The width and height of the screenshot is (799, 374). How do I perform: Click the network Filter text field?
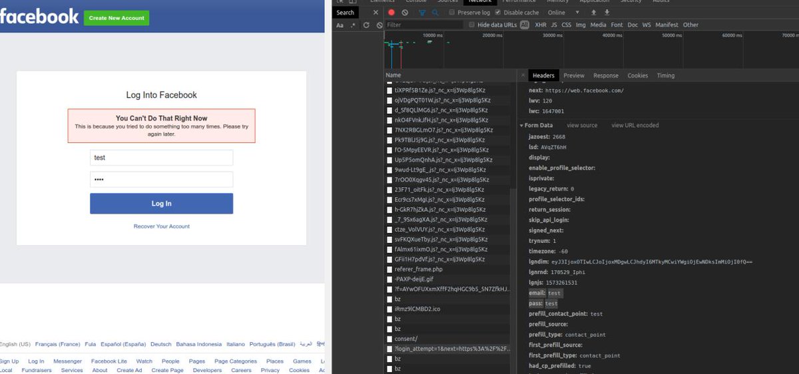tap(424, 25)
